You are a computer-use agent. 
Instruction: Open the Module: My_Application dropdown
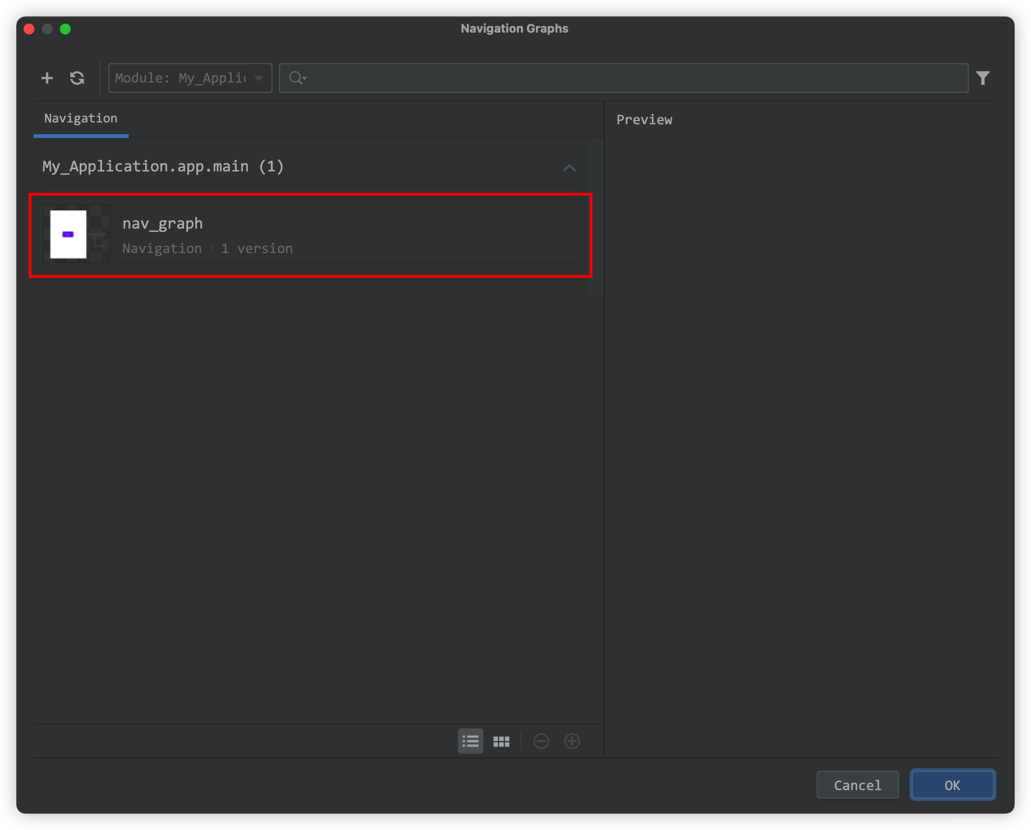190,78
